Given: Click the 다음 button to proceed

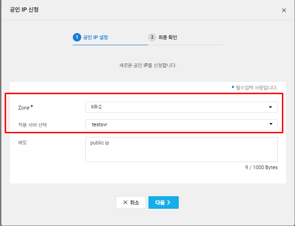Looking at the screenshot, I should (163, 202).
